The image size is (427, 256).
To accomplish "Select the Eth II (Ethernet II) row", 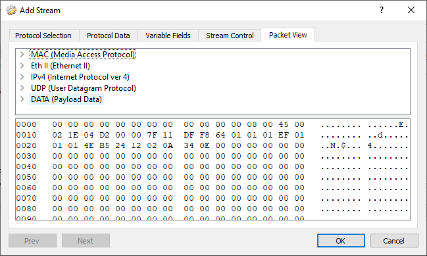I will 60,66.
